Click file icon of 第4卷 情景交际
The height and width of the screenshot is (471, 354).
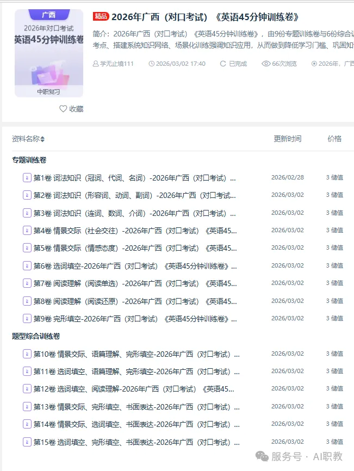point(27,231)
